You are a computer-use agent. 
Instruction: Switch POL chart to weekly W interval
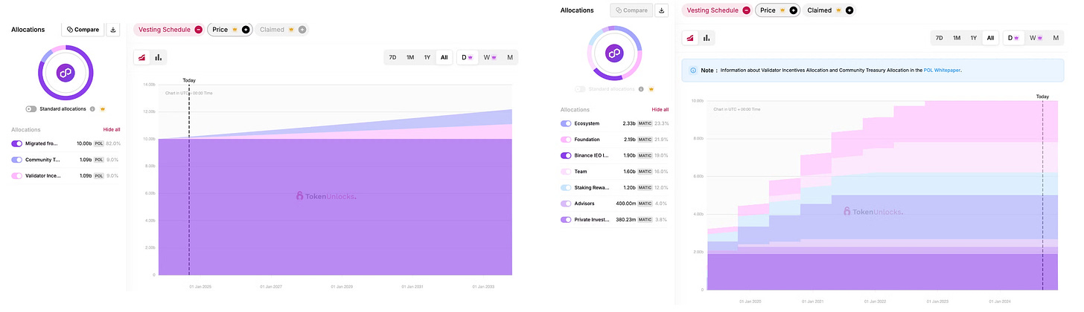(x=489, y=57)
